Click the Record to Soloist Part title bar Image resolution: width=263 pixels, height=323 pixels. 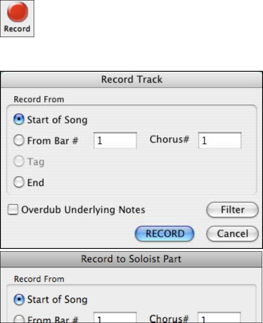132,259
